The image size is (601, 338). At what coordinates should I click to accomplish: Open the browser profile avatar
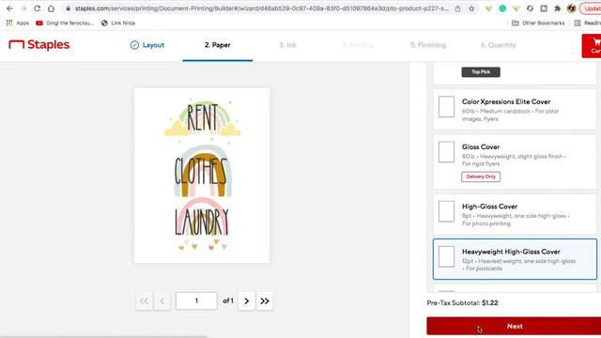point(571,8)
